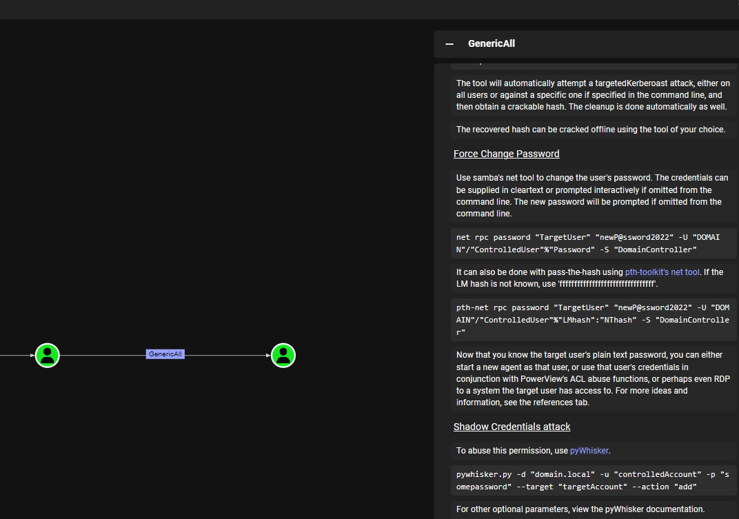The image size is (739, 519).
Task: Open the pth-toolkit's net tool link
Action: 662,272
